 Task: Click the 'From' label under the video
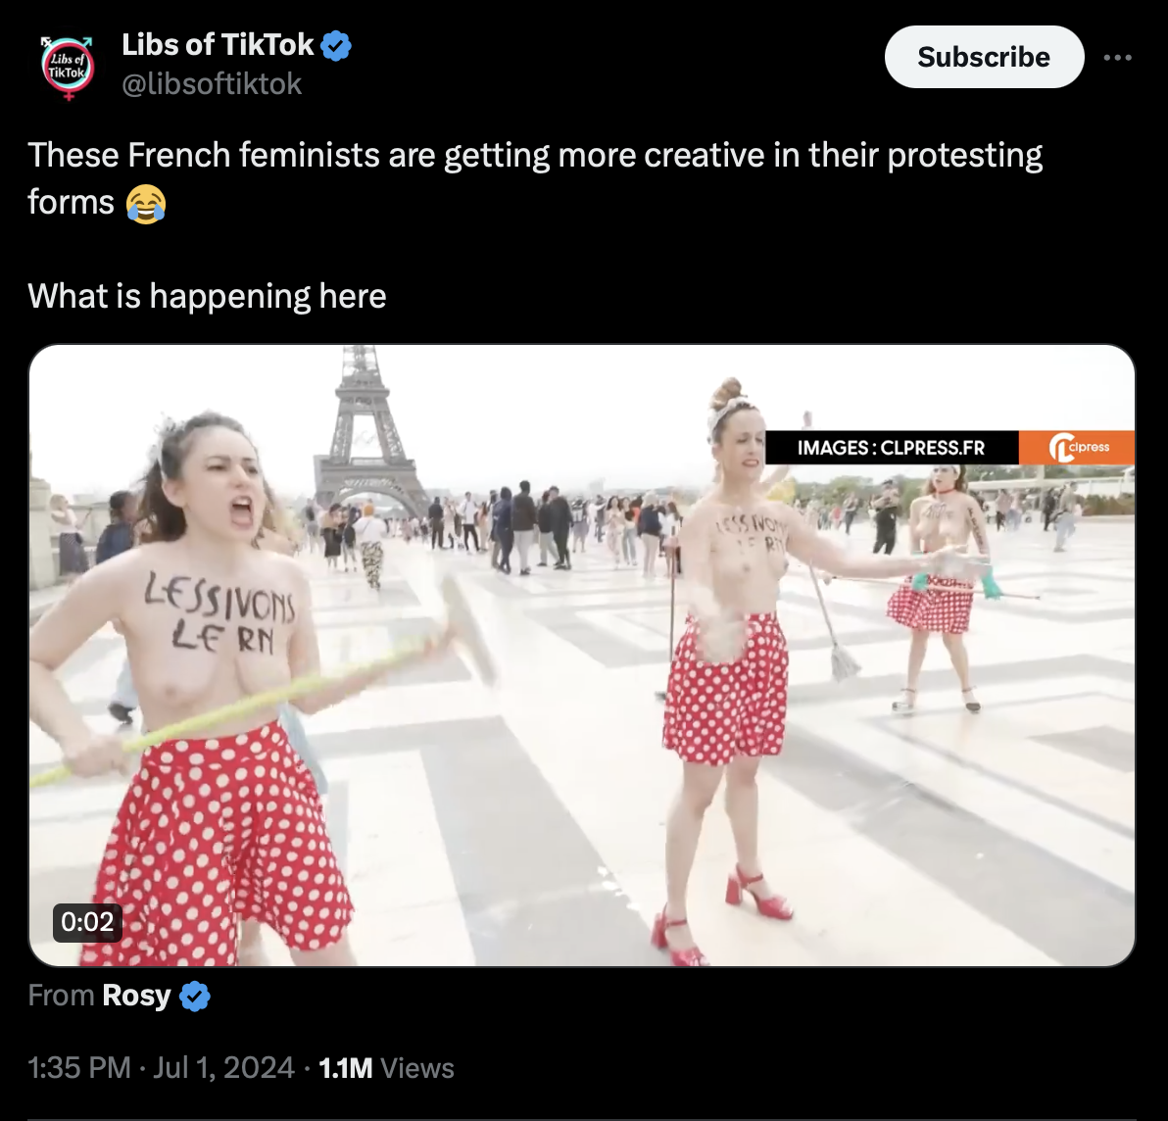[61, 996]
